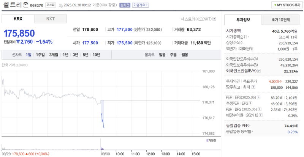The height and width of the screenshot is (157, 304).
Task: Select the 10년 chart period
Action: click(x=97, y=55)
